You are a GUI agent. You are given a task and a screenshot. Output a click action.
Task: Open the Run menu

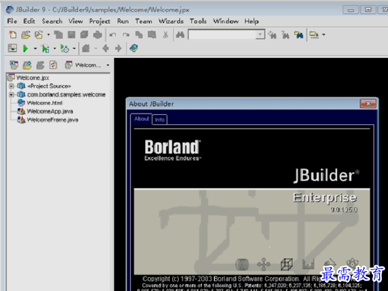(x=123, y=21)
